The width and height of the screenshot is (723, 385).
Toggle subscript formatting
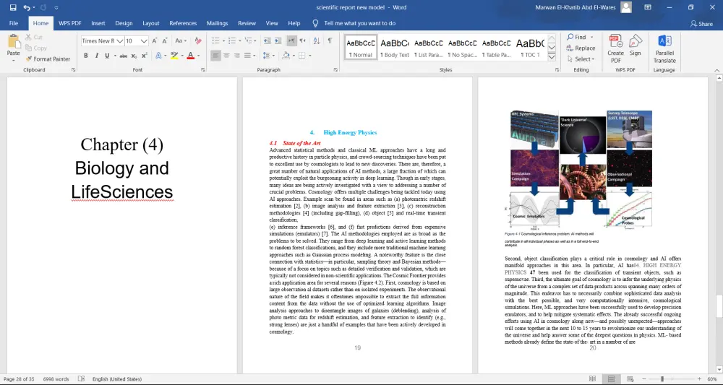pyautogui.click(x=134, y=56)
